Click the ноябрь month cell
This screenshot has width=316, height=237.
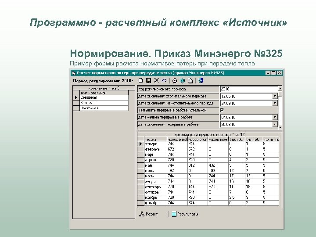coord(155,197)
